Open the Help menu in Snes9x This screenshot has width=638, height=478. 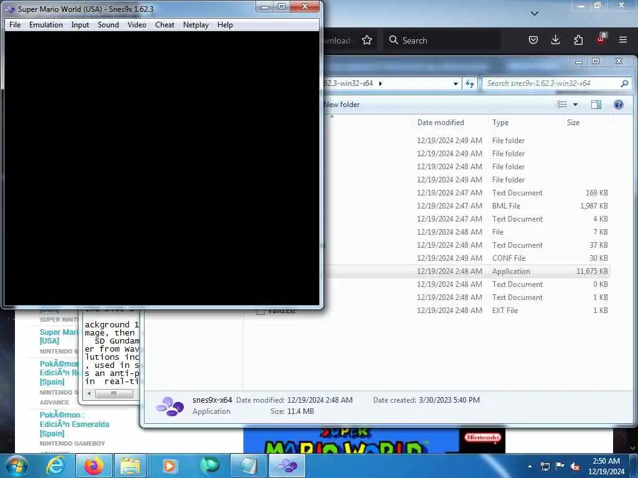pyautogui.click(x=225, y=25)
